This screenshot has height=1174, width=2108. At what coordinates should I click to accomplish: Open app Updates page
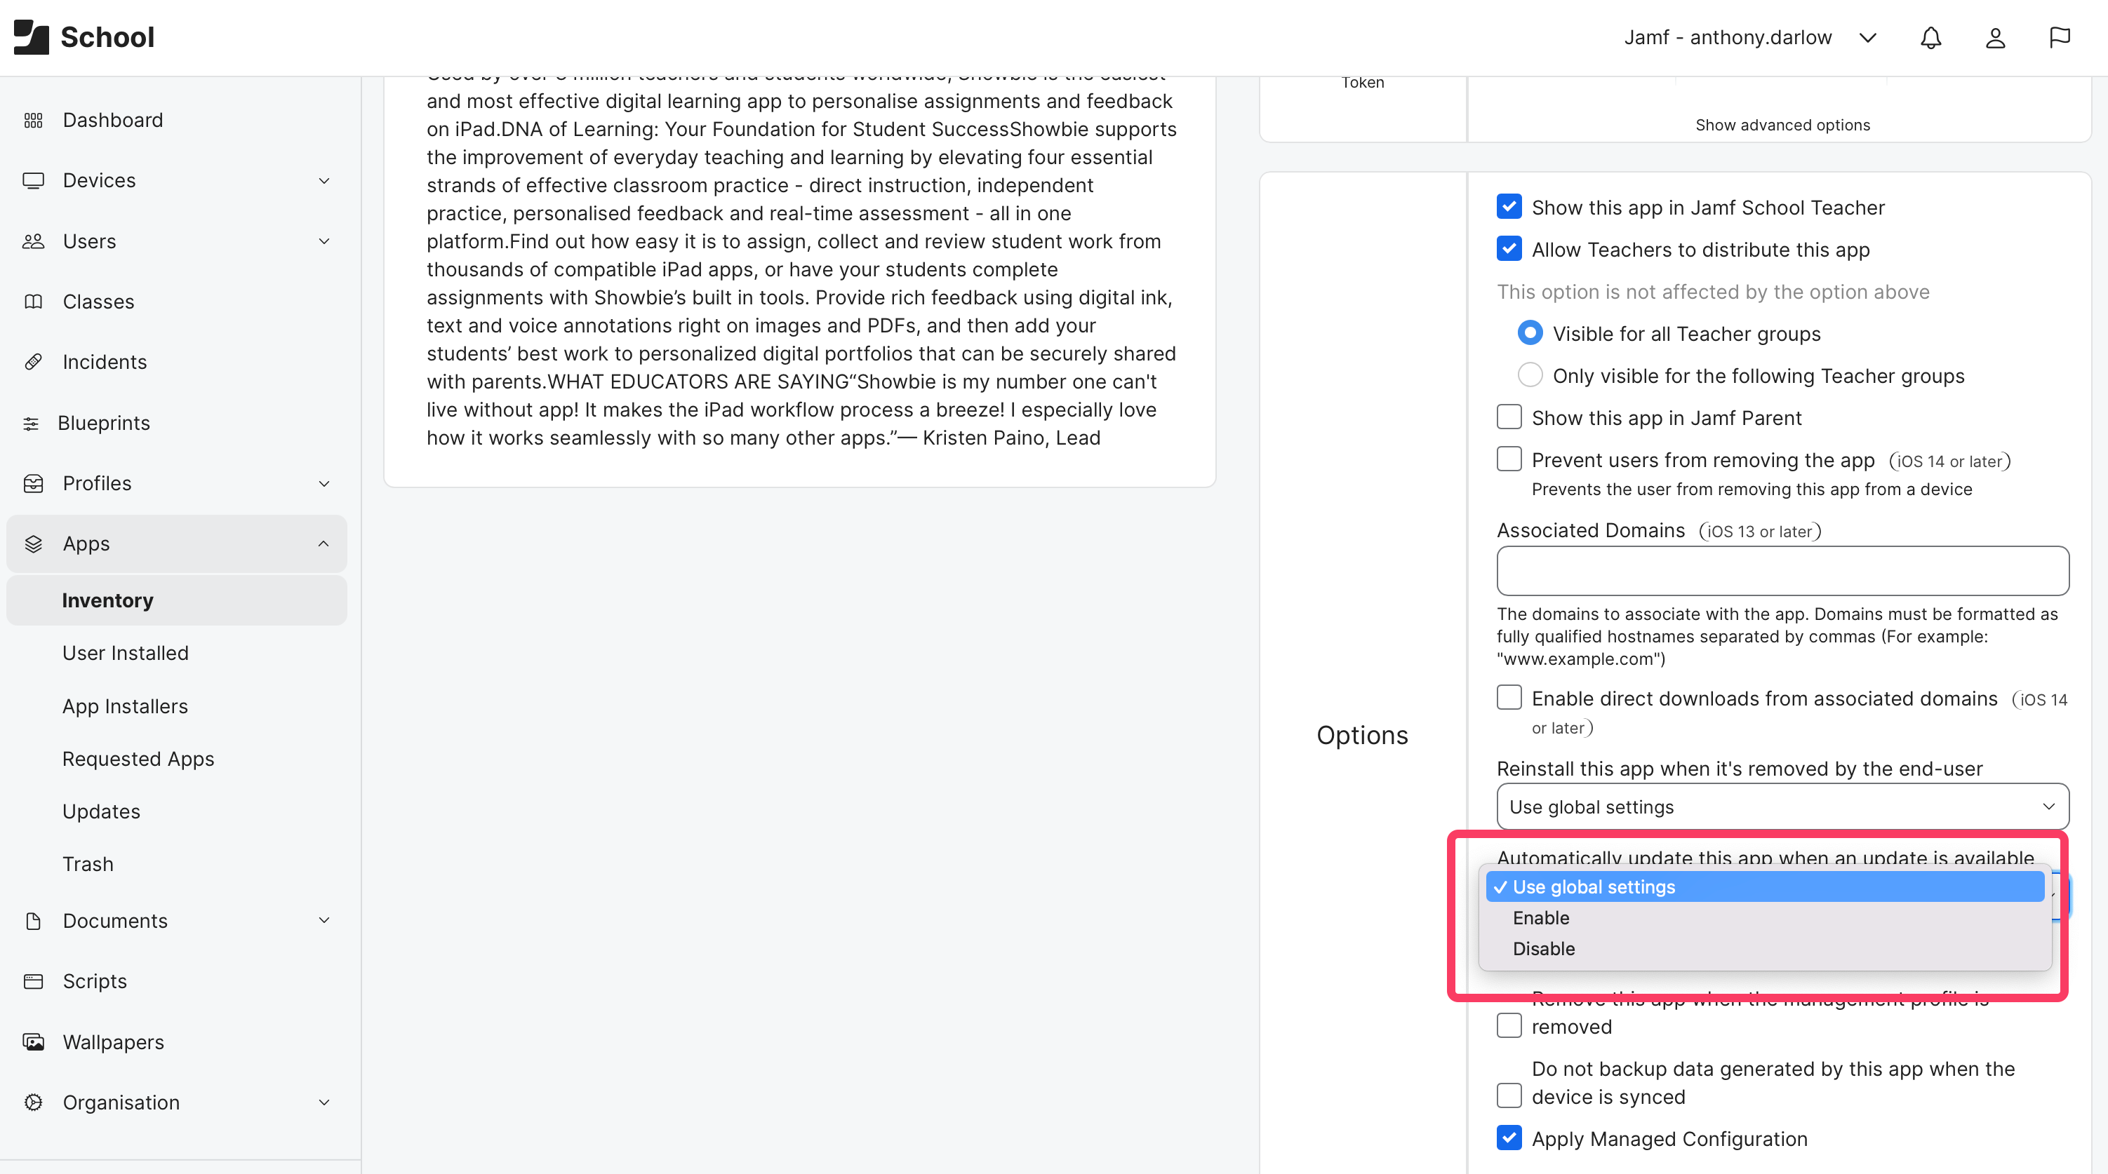[102, 811]
